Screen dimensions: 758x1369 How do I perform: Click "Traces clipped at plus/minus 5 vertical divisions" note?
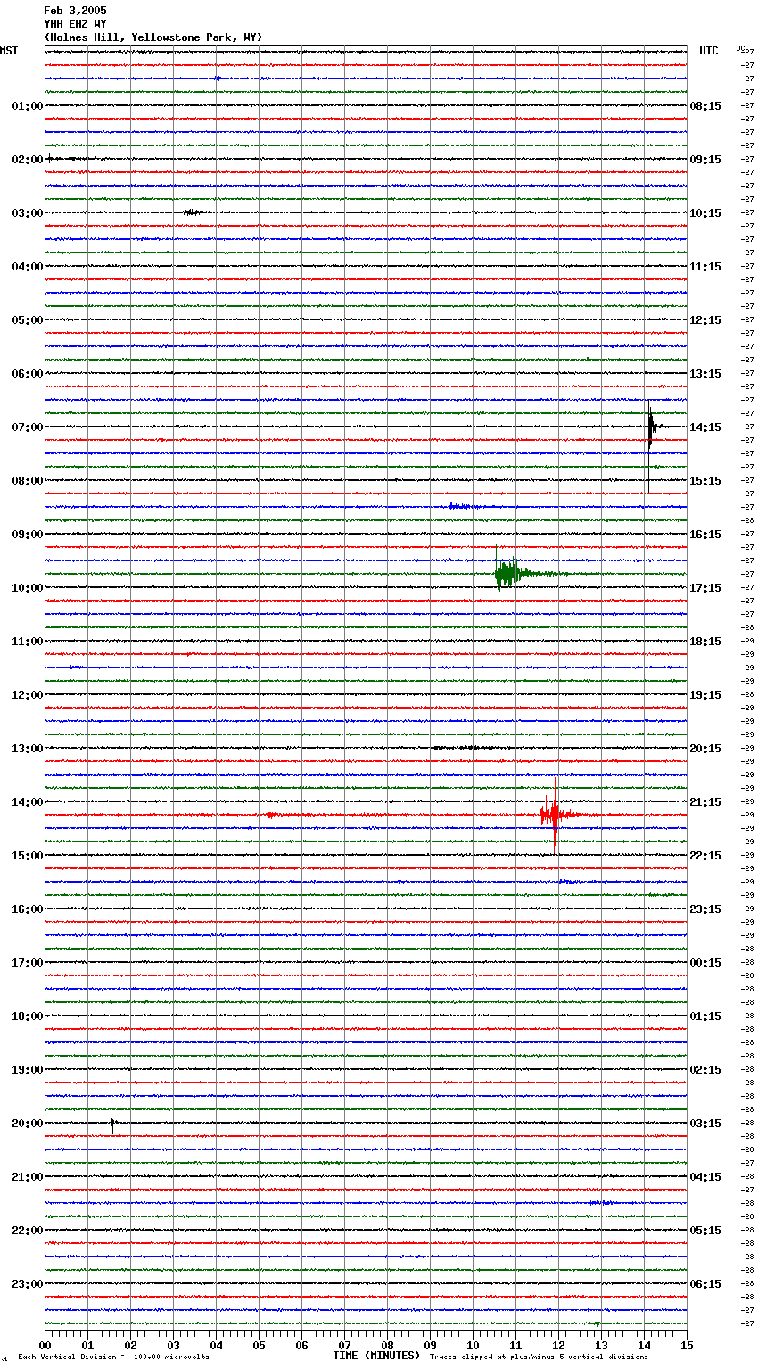(x=539, y=1357)
